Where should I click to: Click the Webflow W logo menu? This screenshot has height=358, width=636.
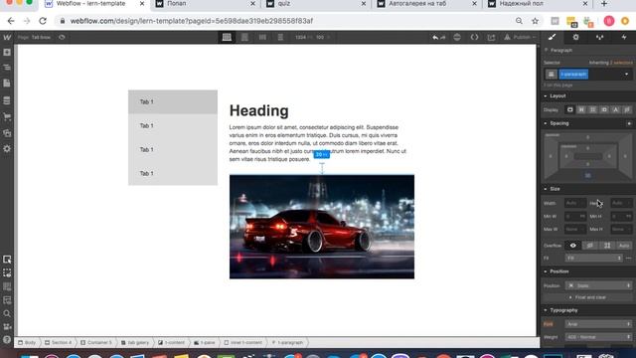7,37
